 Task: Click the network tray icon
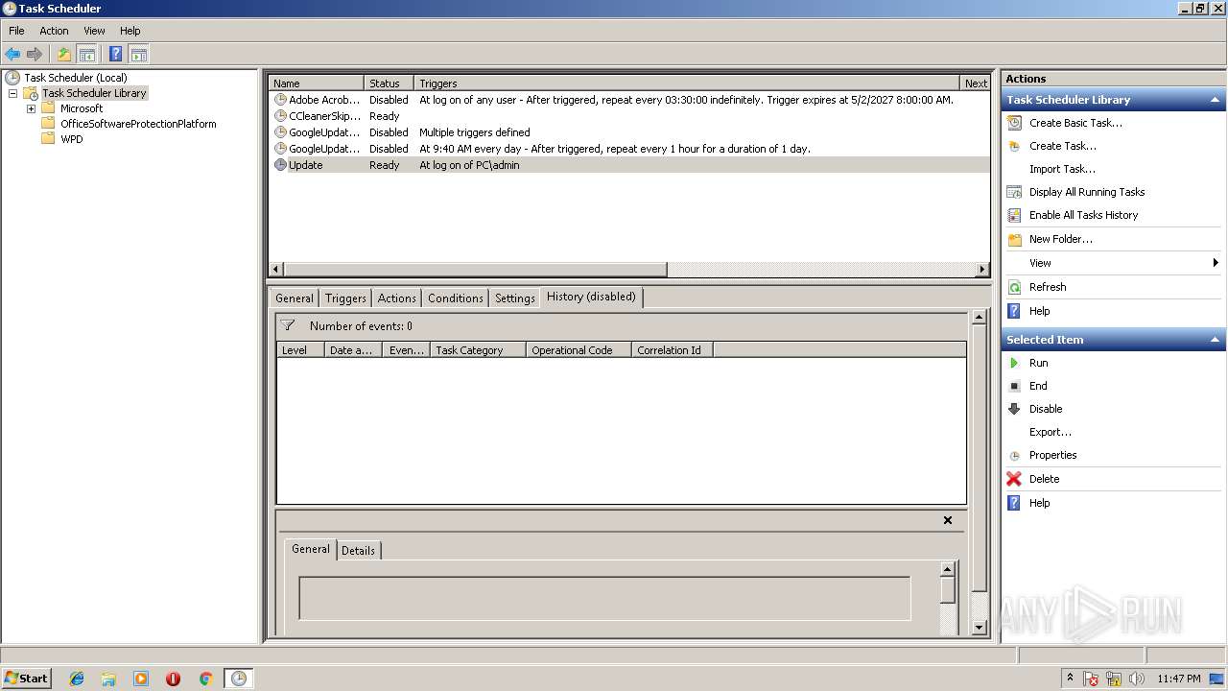(1114, 679)
